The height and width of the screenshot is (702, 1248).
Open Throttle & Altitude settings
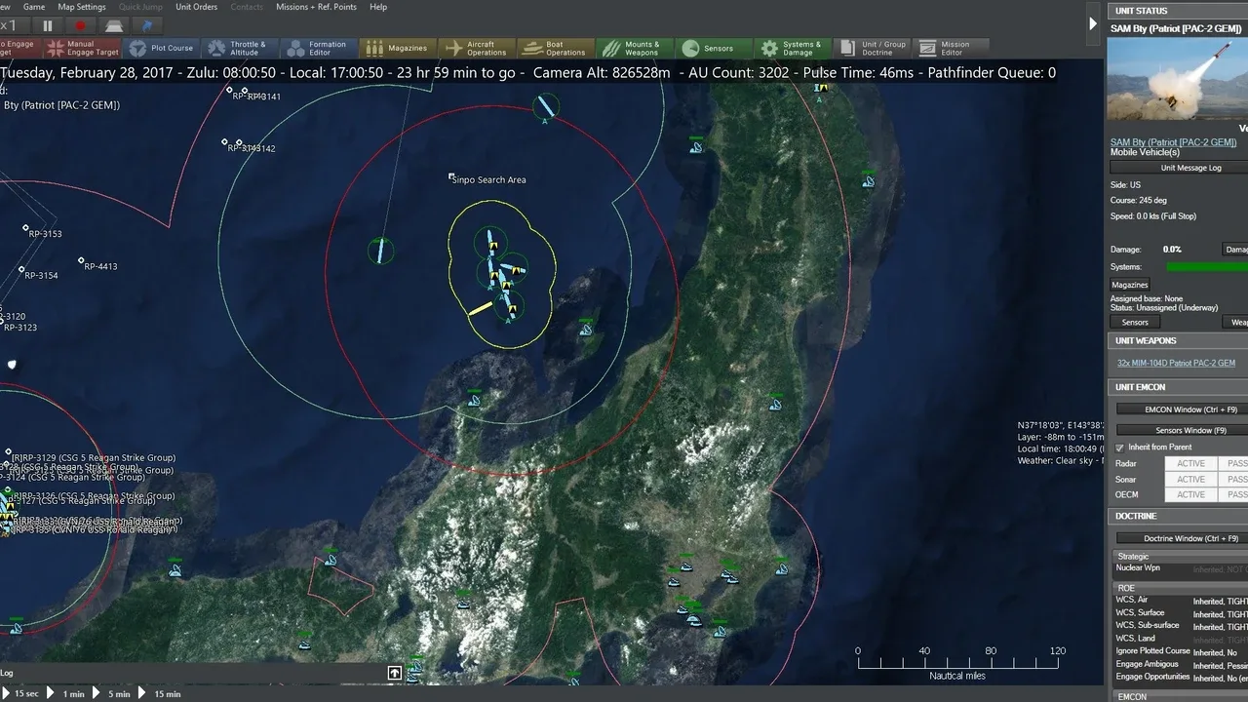click(x=240, y=48)
